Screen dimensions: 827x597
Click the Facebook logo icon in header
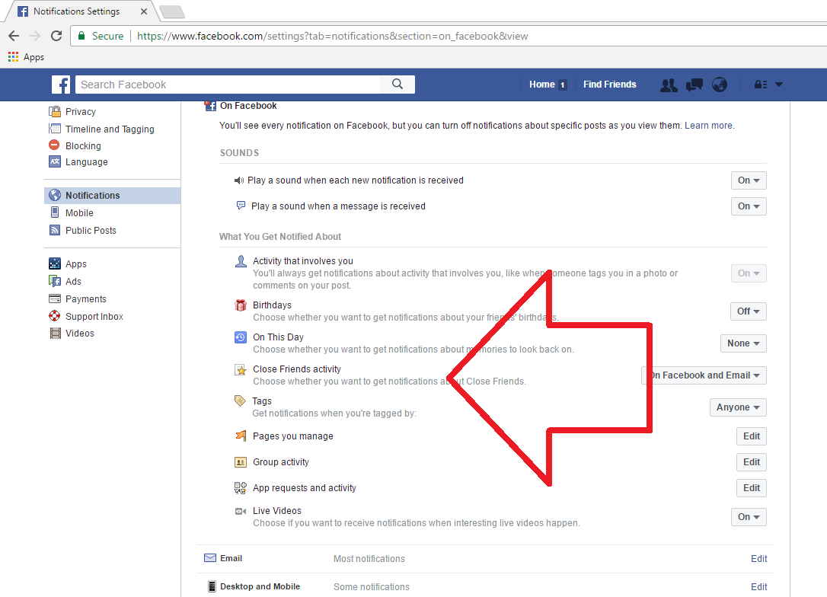tap(61, 85)
